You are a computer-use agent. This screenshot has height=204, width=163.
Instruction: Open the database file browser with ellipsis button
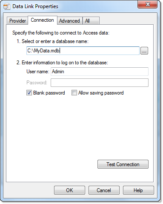(144, 51)
